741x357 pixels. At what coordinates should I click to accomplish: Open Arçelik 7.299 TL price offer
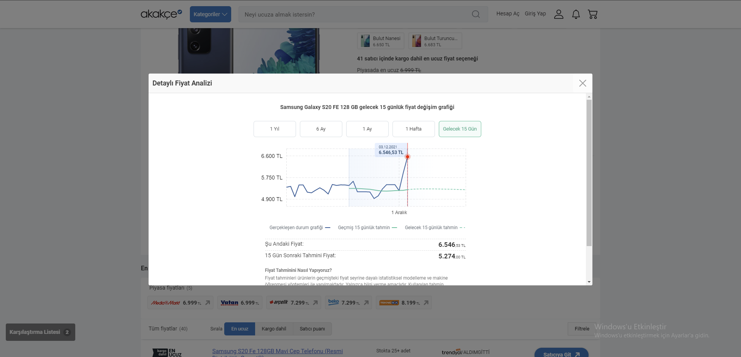tap(293, 303)
